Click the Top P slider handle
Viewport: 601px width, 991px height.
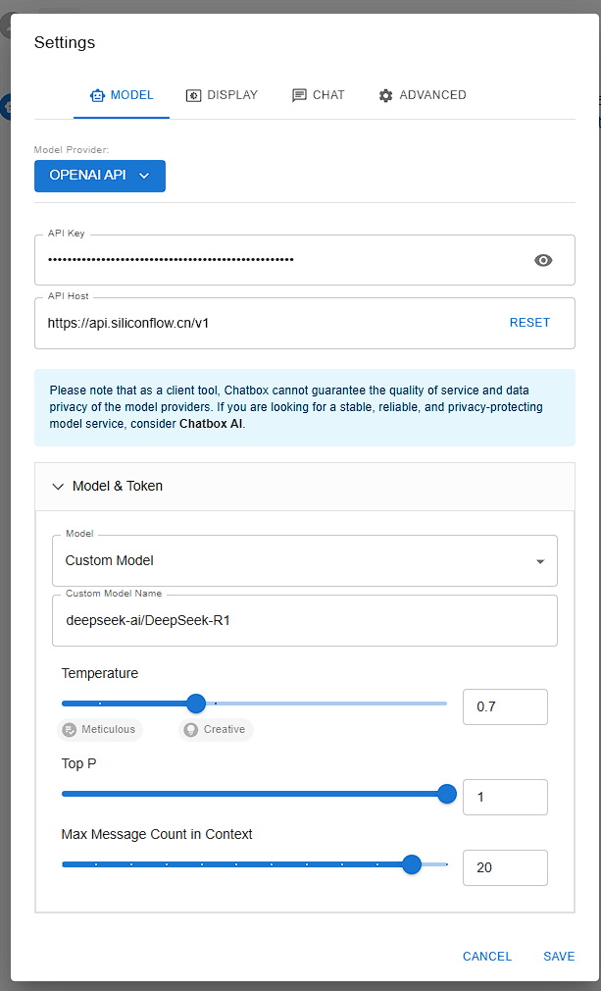tap(447, 794)
